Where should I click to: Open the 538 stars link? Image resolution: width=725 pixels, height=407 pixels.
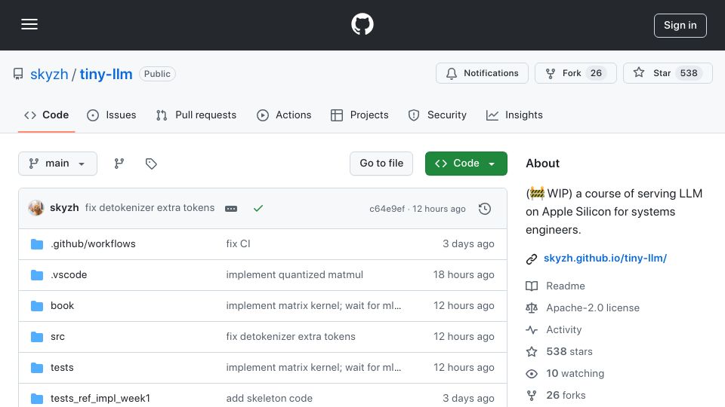(569, 352)
